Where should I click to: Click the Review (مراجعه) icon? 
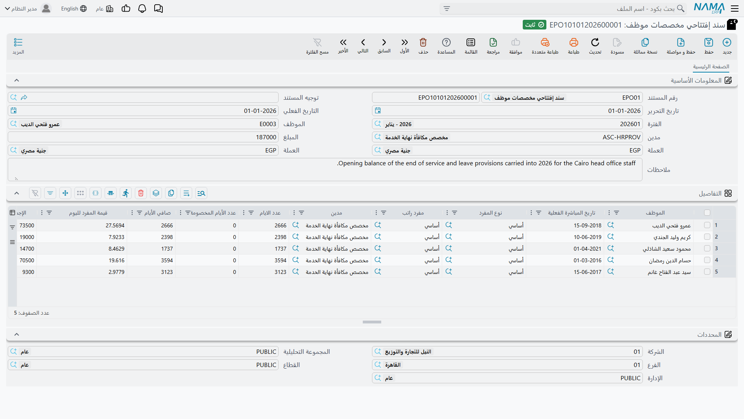pos(493,46)
